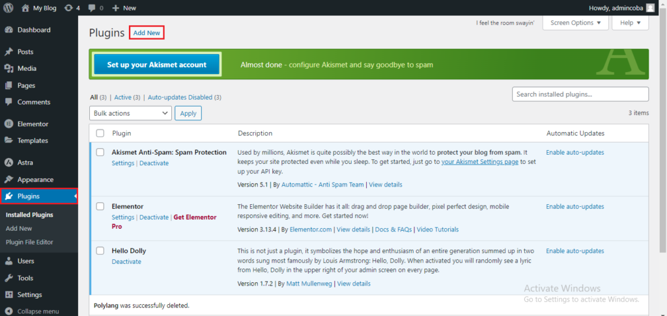Check the Hello Dolly plugin checkbox
Viewport: 667px width, 316px height.
(x=100, y=250)
